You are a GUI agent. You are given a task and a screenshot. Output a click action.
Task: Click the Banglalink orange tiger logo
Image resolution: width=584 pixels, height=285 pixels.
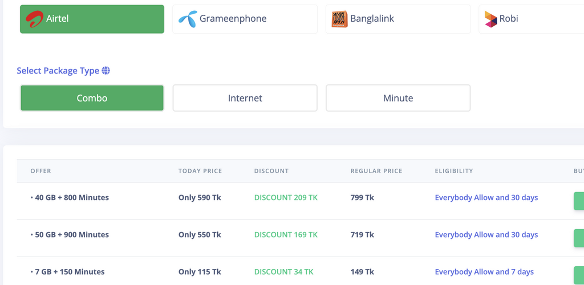[x=339, y=19]
